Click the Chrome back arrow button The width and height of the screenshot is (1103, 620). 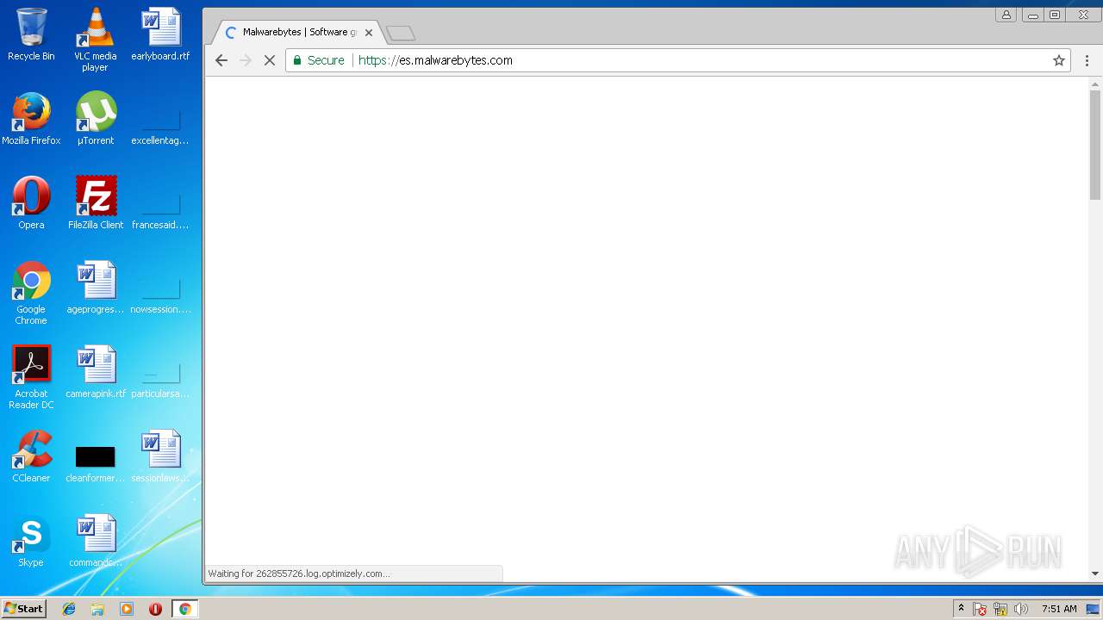pyautogui.click(x=221, y=60)
